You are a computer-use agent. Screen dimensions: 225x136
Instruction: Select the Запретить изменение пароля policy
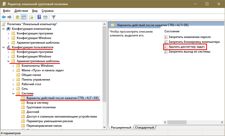pos(189,37)
